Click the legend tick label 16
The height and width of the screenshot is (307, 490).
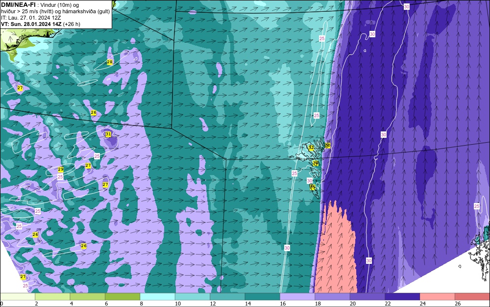pyautogui.click(x=283, y=304)
